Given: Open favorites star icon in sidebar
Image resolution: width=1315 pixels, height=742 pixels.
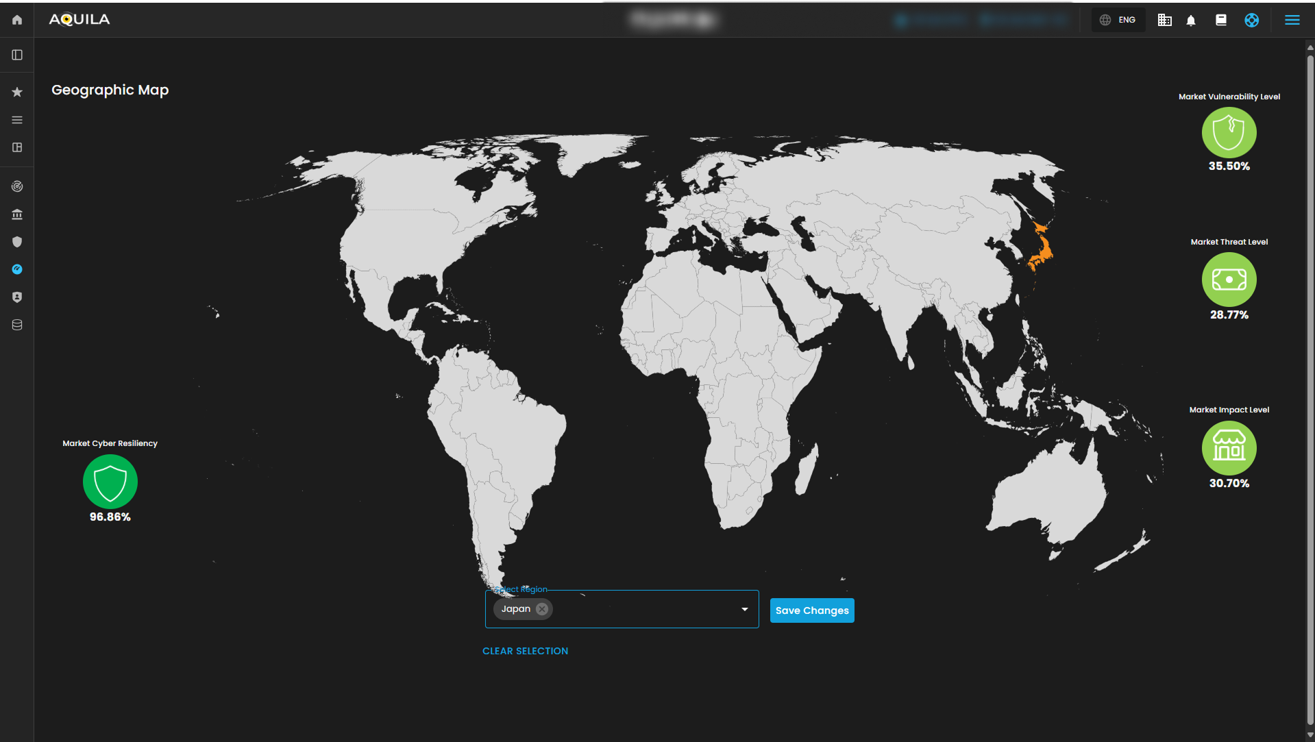Looking at the screenshot, I should tap(17, 92).
